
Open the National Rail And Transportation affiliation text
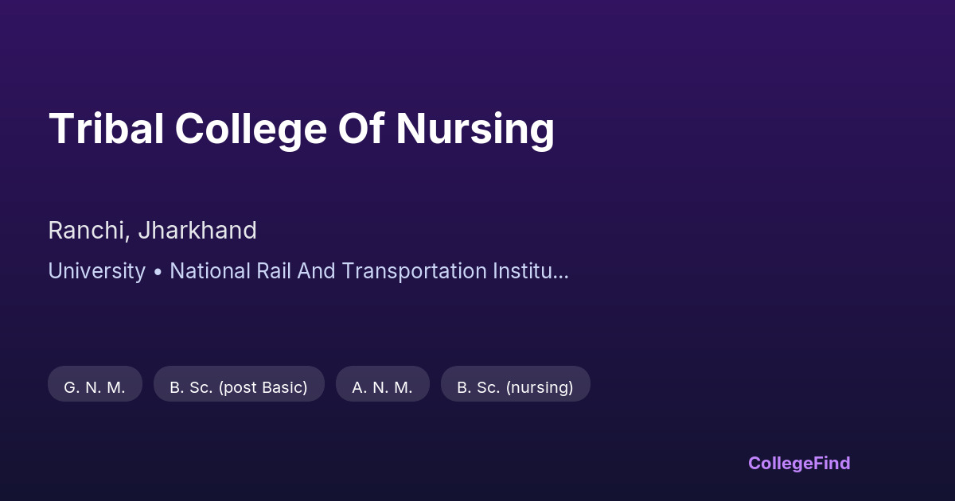pyautogui.click(x=368, y=271)
